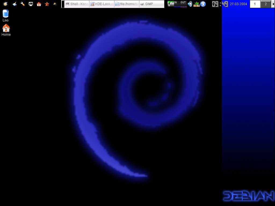275x206 pixels.
Task: Switch to file:/home taskbar entry
Action: [127, 4]
